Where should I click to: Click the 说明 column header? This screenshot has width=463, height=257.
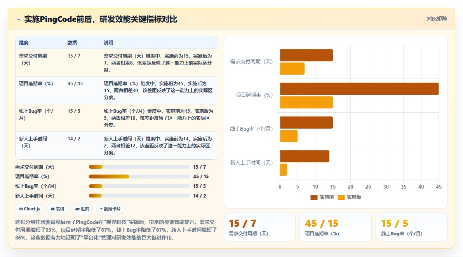[108, 42]
